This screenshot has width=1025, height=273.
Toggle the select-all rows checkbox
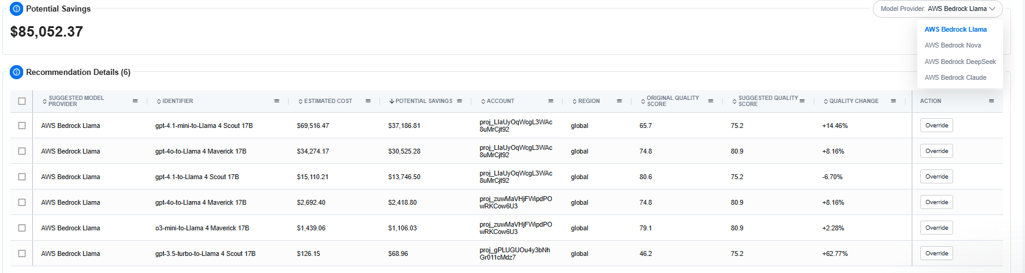22,101
